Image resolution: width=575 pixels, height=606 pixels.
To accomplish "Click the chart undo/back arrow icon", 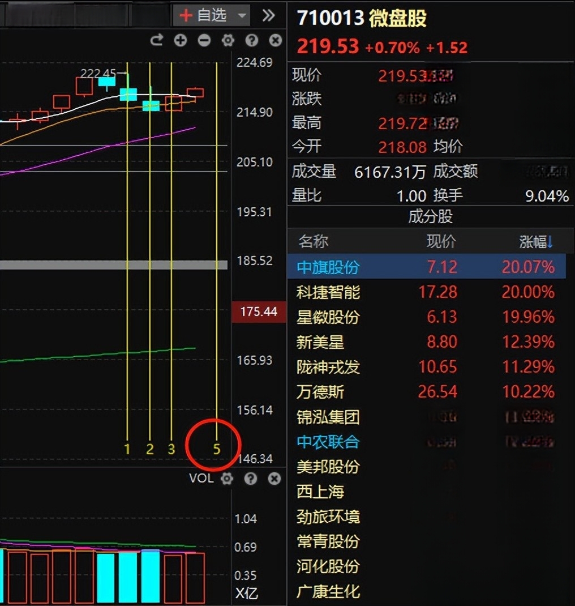I will pyautogui.click(x=157, y=40).
